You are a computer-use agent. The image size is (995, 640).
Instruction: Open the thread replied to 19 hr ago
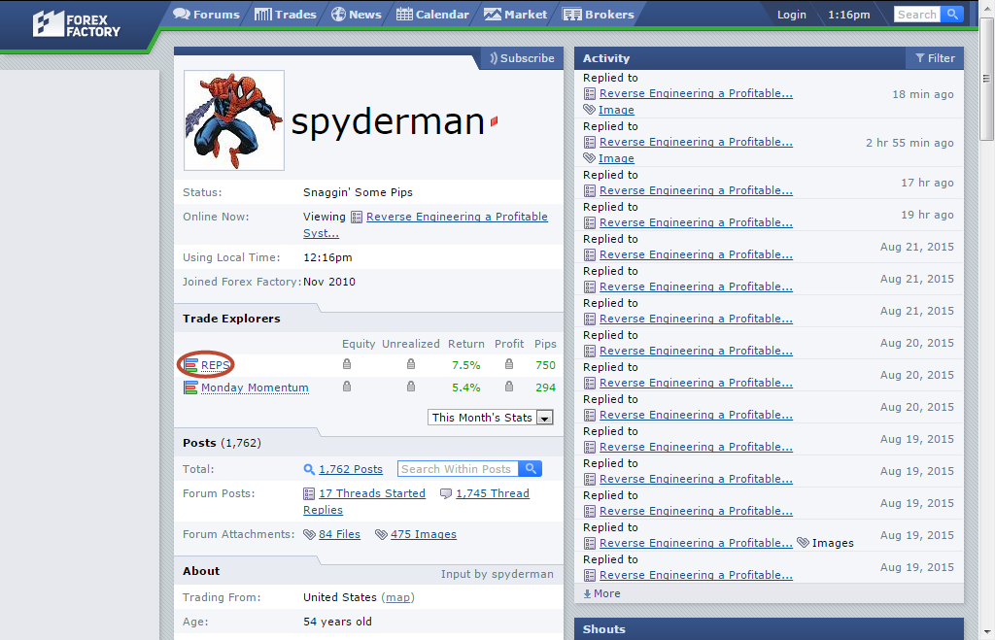pos(696,223)
